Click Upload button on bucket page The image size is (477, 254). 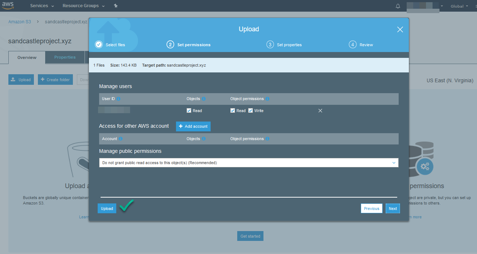click(x=21, y=80)
